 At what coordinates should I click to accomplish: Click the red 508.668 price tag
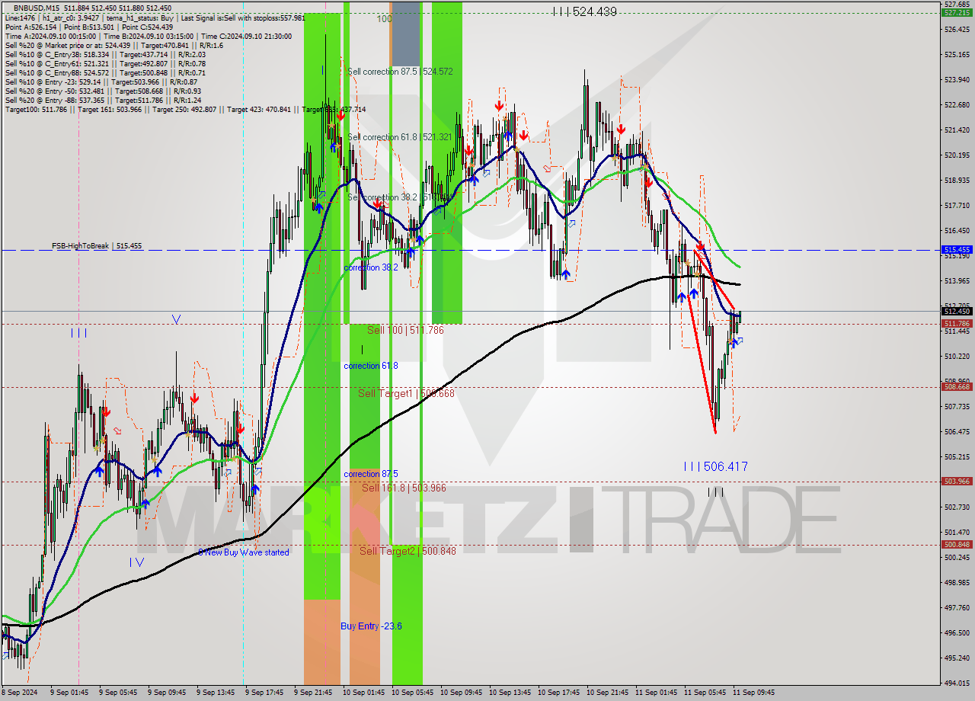[957, 386]
